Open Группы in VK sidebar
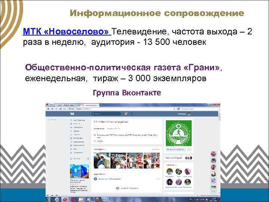The width and height of the screenshot is (269, 202). click(x=75, y=135)
